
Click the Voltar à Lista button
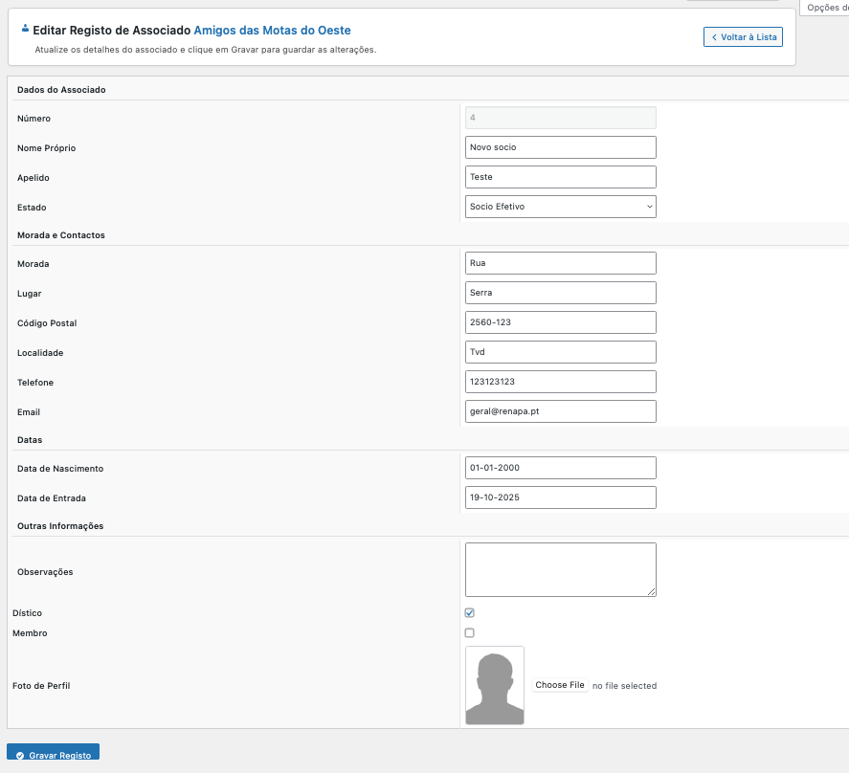tap(743, 36)
